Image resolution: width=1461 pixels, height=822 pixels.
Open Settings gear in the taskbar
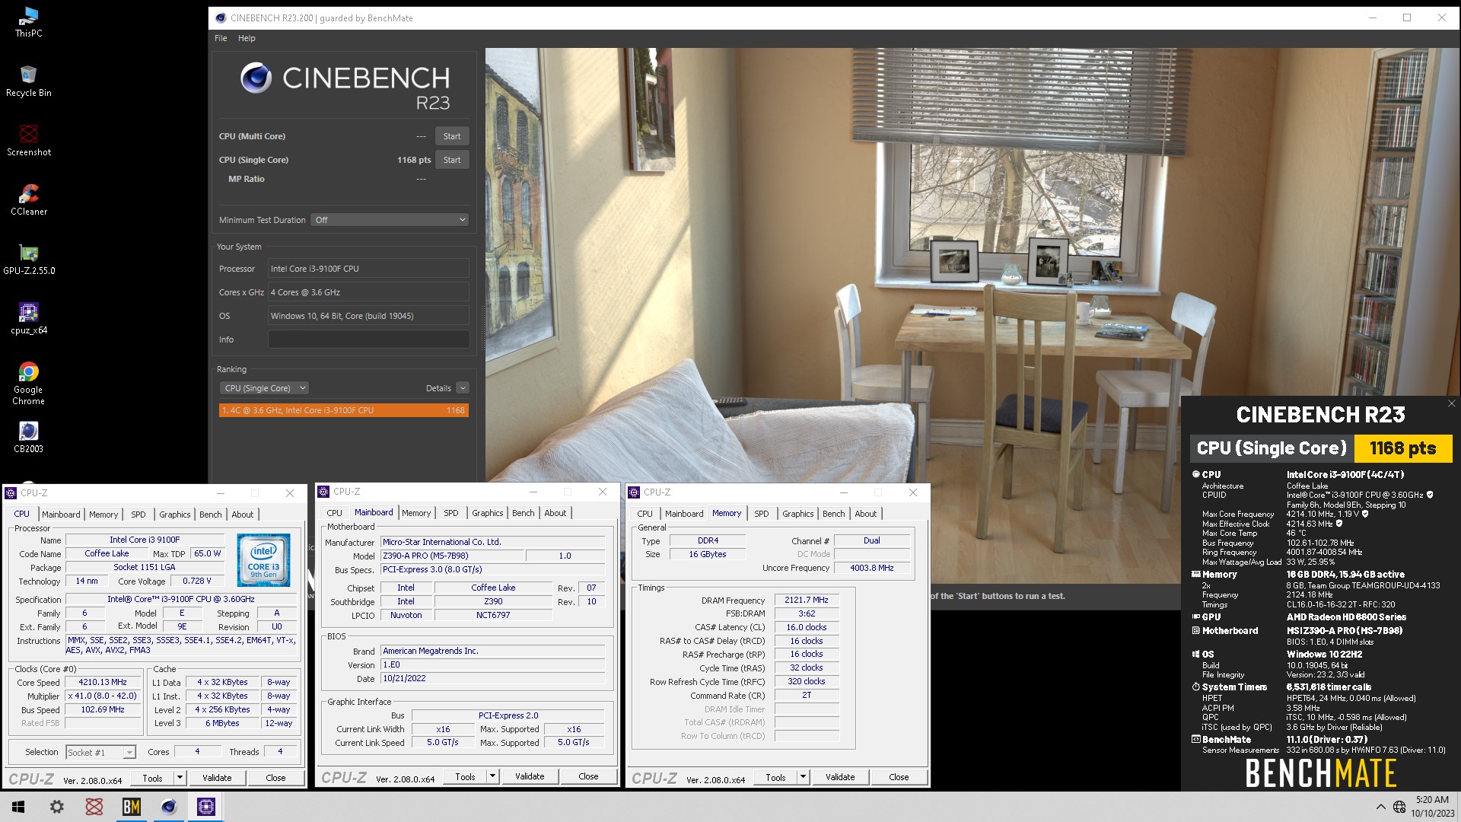[57, 807]
